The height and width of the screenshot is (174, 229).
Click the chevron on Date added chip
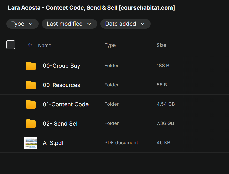pyautogui.click(x=143, y=24)
